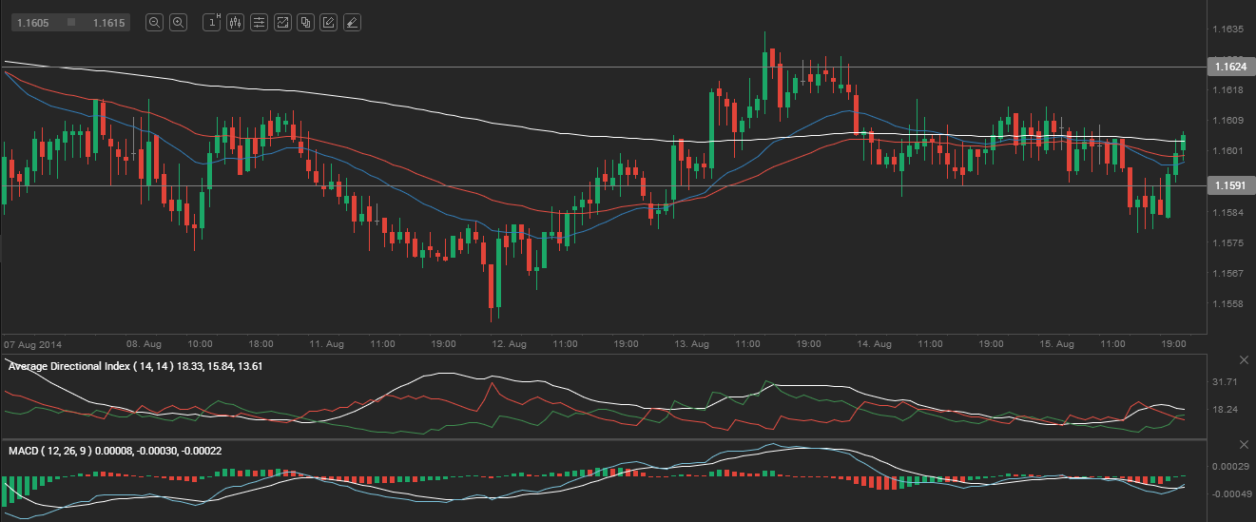1256x522 pixels.
Task: Close the Average Directional Index panel
Action: coord(1244,360)
